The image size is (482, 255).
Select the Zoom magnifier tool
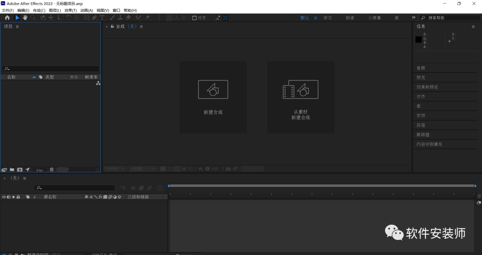(x=33, y=18)
